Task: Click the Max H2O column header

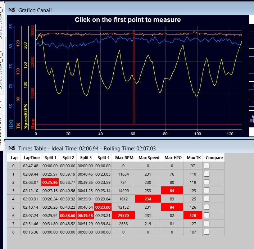Action: point(173,158)
